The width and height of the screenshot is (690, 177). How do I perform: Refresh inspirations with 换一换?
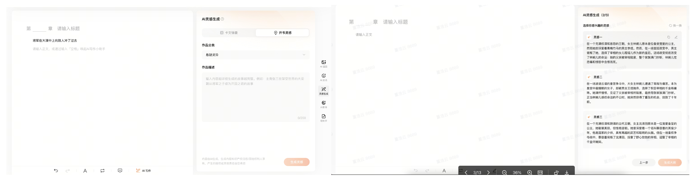[x=675, y=25]
